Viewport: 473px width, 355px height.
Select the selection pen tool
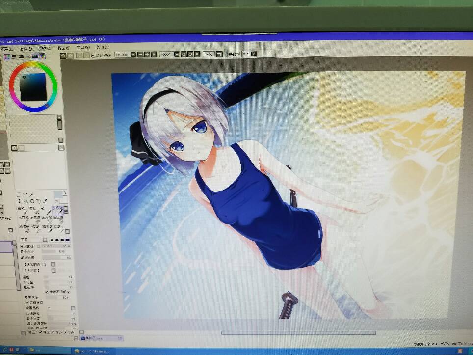[x=47, y=219]
